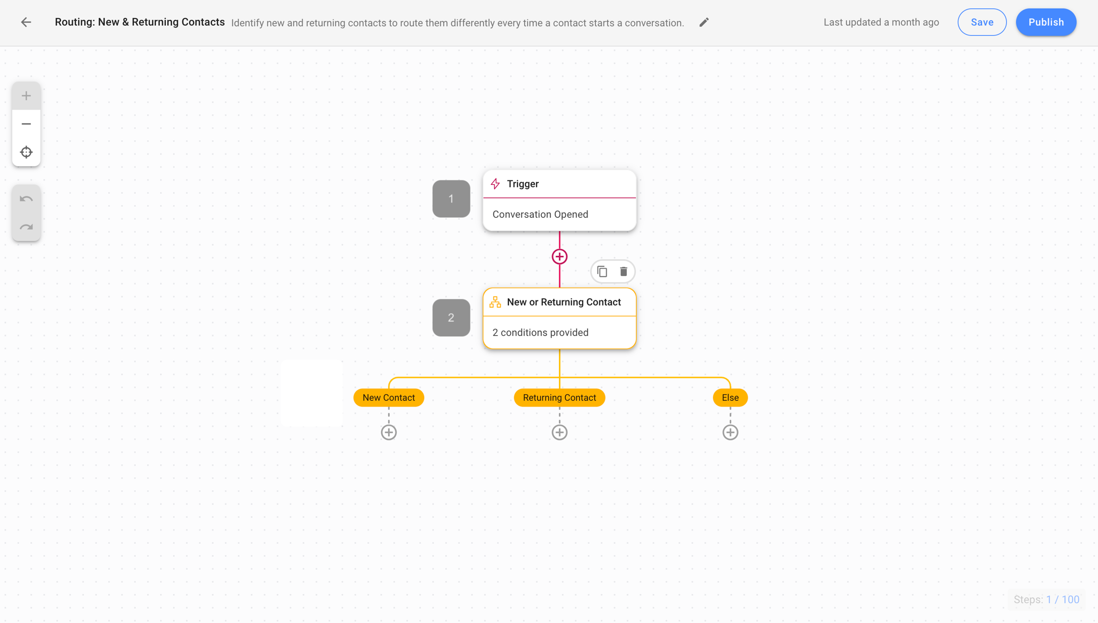Select the Returning Contact branch label
1098x623 pixels.
tap(559, 398)
